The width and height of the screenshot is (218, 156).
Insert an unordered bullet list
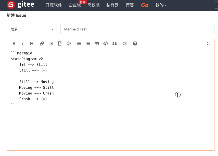(x=79, y=43)
